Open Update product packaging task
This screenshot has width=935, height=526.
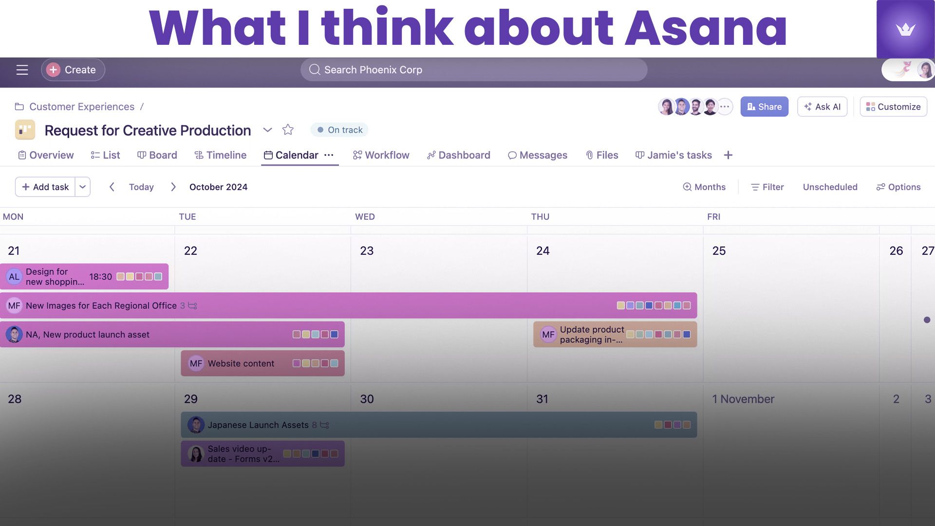click(615, 334)
